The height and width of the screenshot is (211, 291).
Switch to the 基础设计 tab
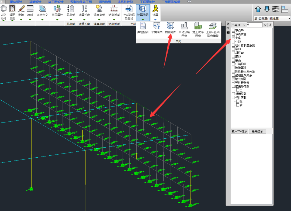pos(35,2)
